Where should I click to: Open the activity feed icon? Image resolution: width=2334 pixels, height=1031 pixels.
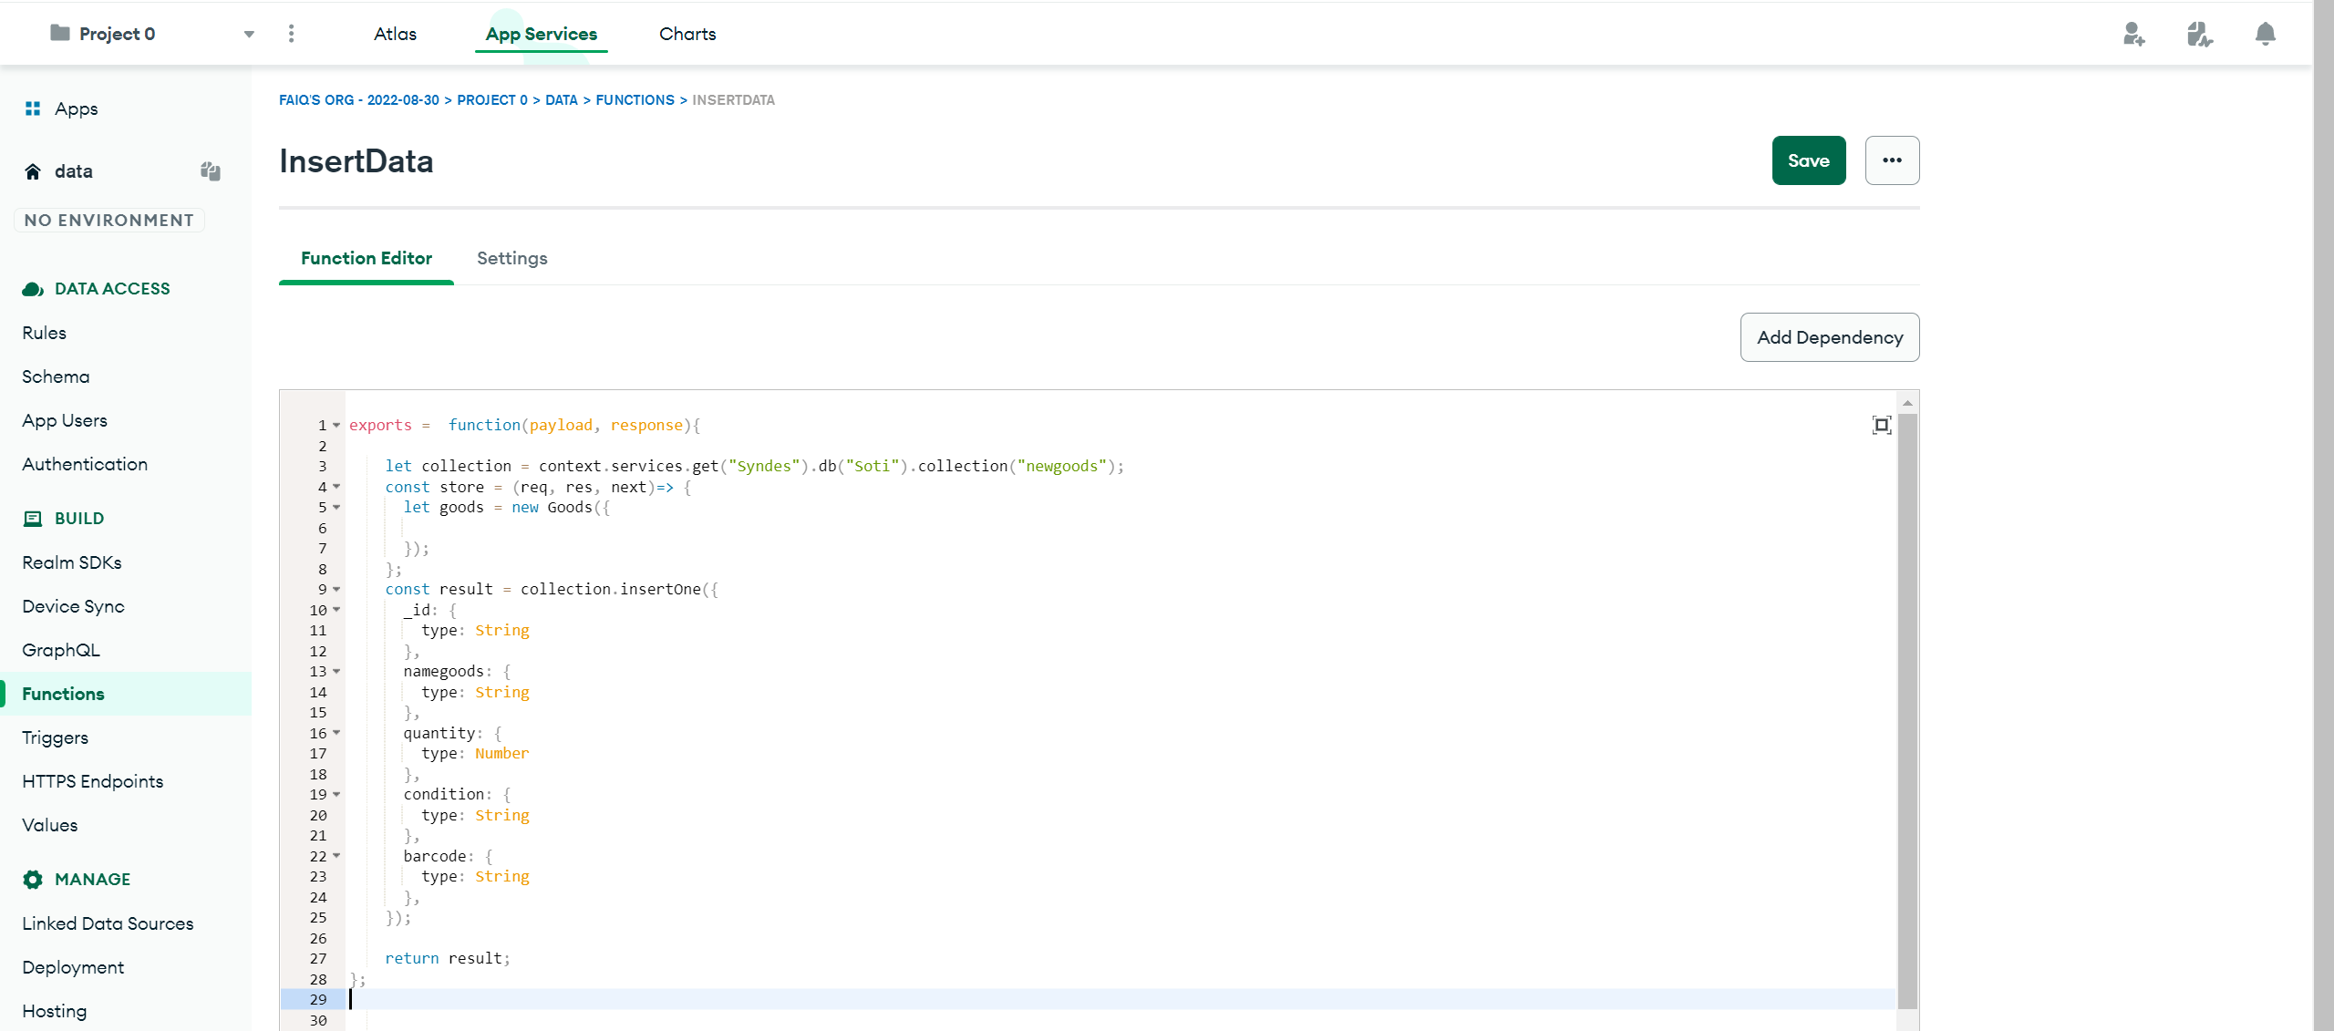(x=2199, y=34)
